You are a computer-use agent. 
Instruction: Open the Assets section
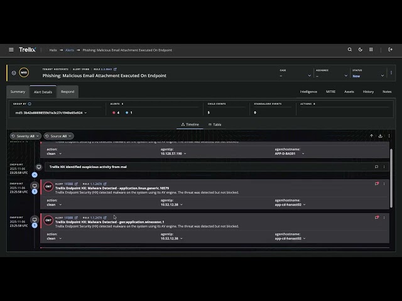coord(349,92)
